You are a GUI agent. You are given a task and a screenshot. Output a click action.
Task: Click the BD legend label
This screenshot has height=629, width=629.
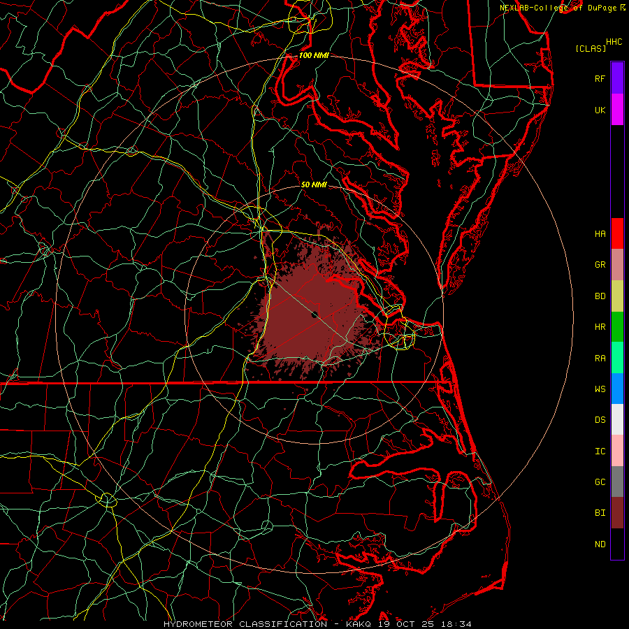[x=600, y=296]
